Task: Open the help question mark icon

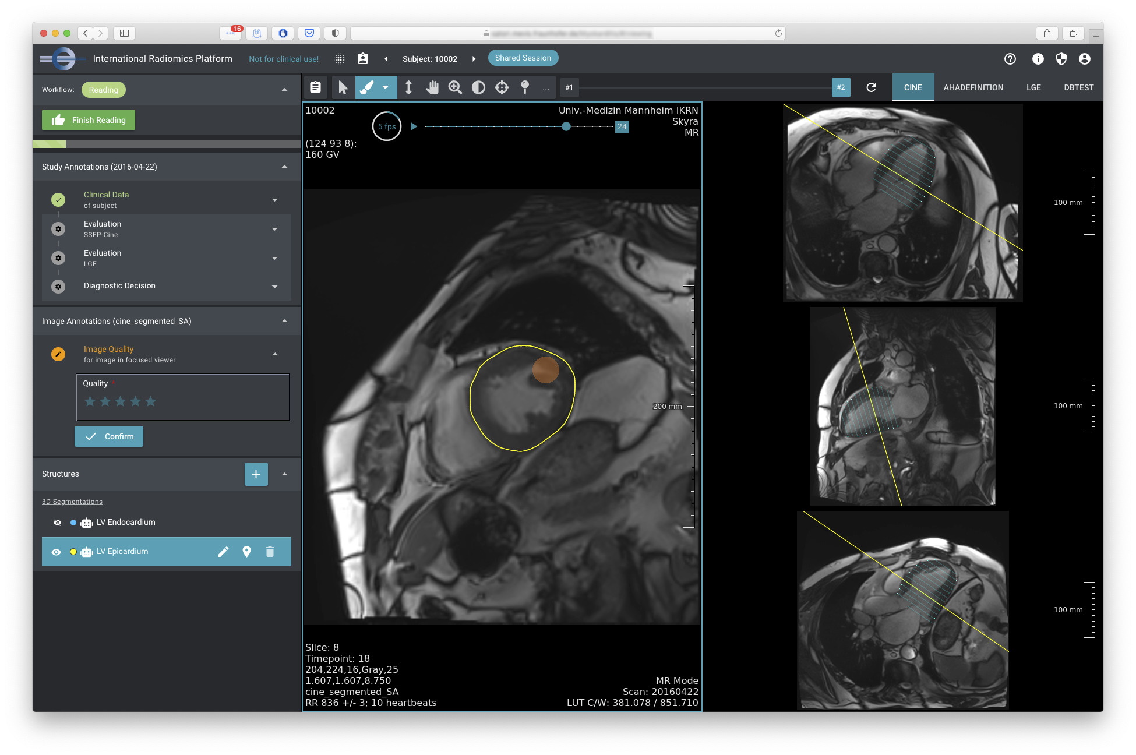Action: (x=1010, y=59)
